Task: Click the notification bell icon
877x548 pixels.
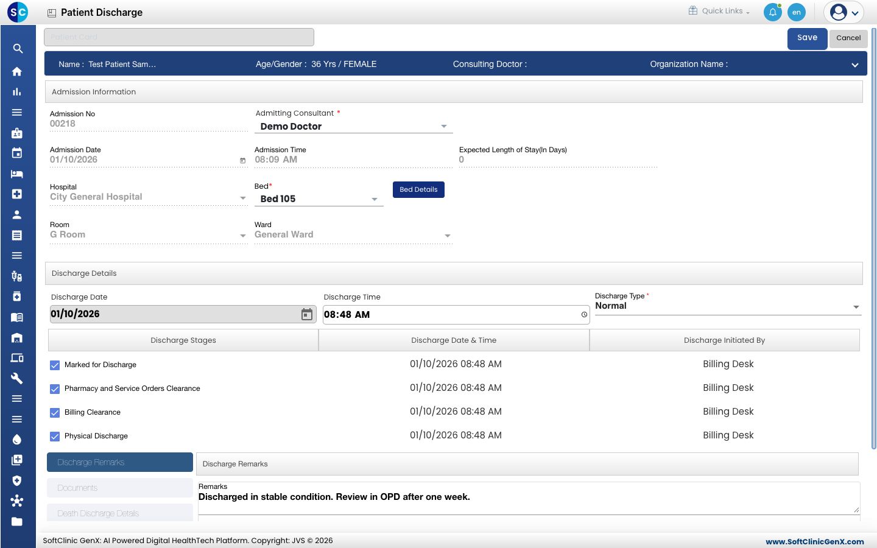Action: (773, 12)
